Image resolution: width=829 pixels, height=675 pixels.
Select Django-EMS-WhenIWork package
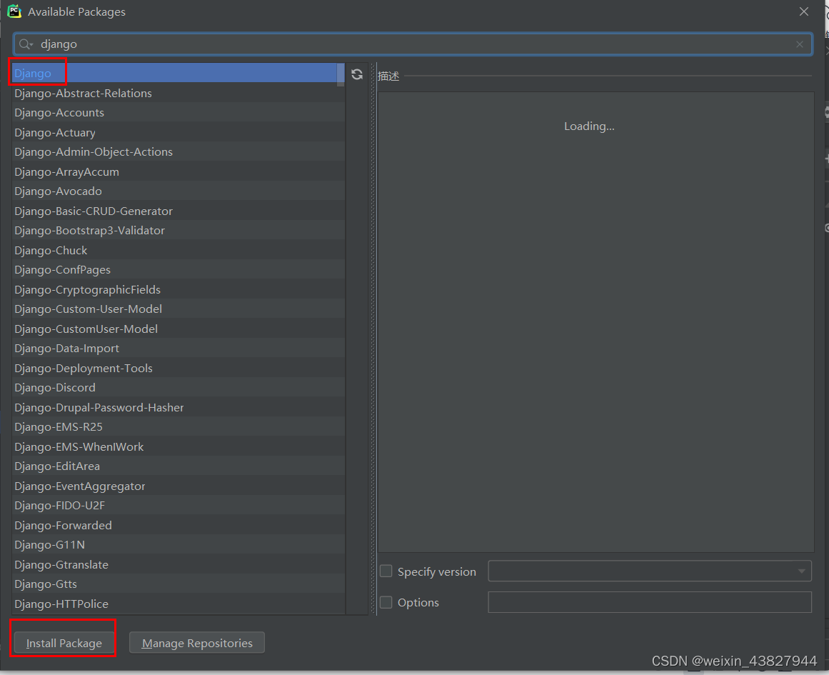click(179, 447)
